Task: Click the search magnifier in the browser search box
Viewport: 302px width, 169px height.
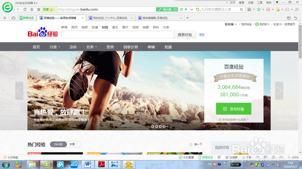Action: [x=241, y=9]
